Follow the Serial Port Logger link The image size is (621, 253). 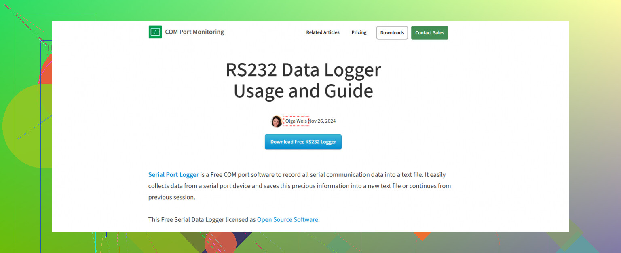[173, 175]
